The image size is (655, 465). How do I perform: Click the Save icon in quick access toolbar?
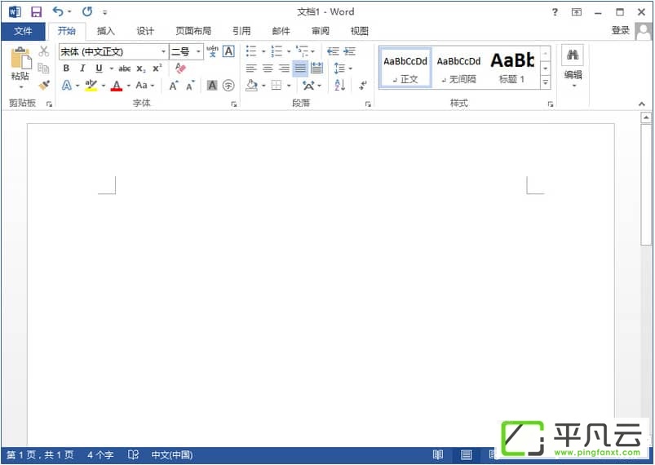click(x=37, y=12)
